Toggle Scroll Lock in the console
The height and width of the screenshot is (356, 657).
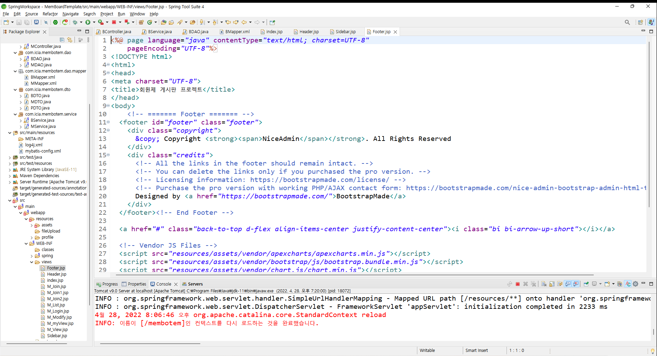(x=552, y=284)
